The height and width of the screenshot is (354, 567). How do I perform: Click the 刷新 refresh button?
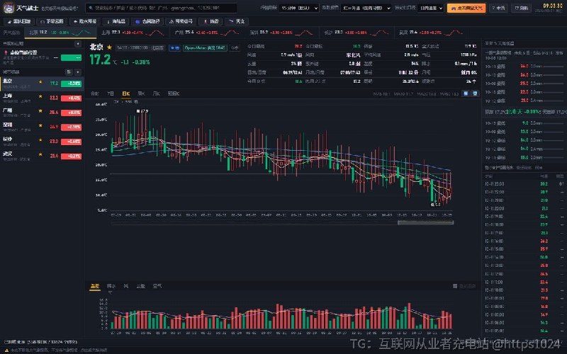coord(521,8)
